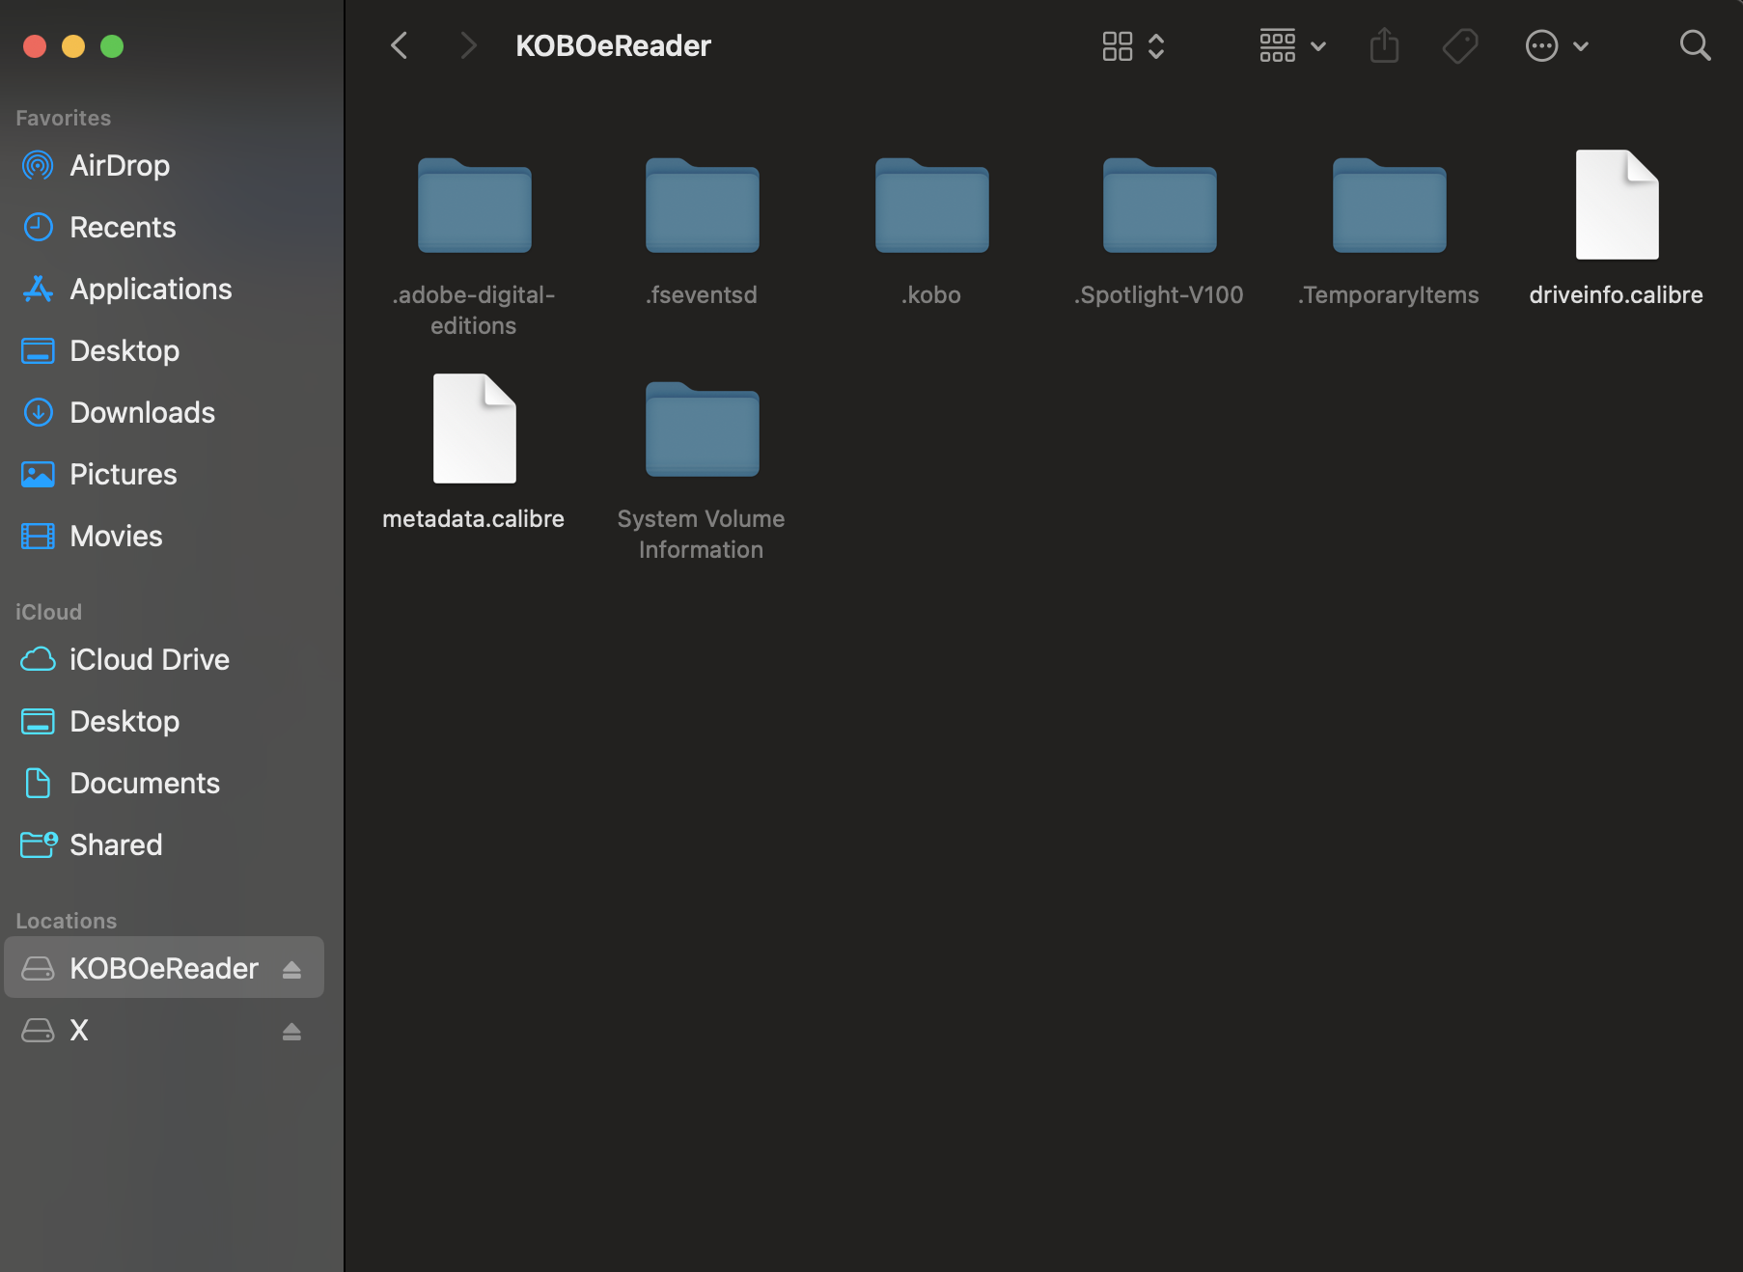Click the Forward navigation arrow
The height and width of the screenshot is (1272, 1743).
tap(469, 45)
